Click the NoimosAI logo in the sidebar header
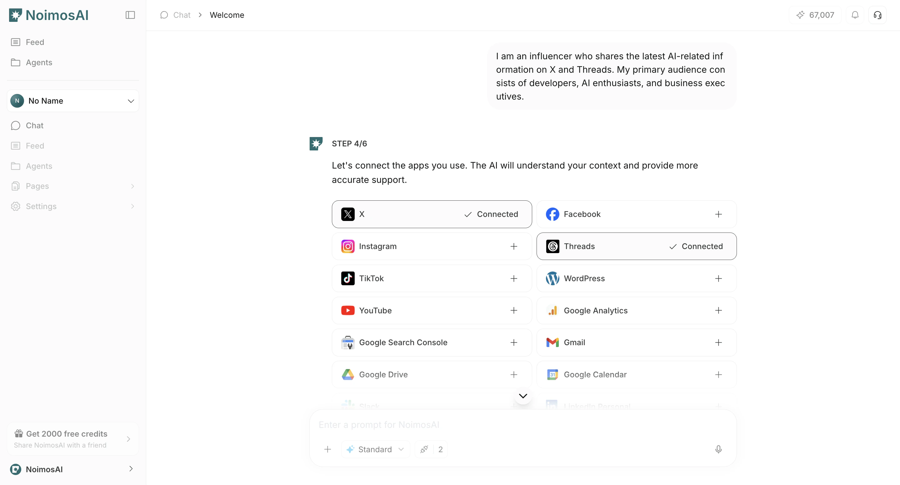The height and width of the screenshot is (485, 900). 48,15
